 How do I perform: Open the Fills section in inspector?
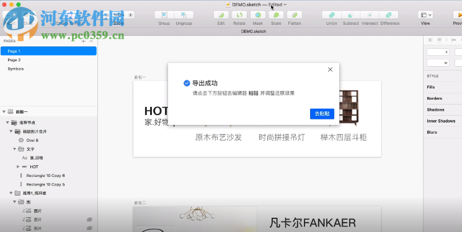[430, 87]
